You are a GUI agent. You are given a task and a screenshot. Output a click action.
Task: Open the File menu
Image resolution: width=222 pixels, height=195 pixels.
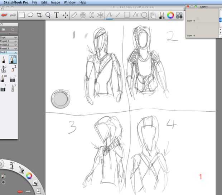35,3
